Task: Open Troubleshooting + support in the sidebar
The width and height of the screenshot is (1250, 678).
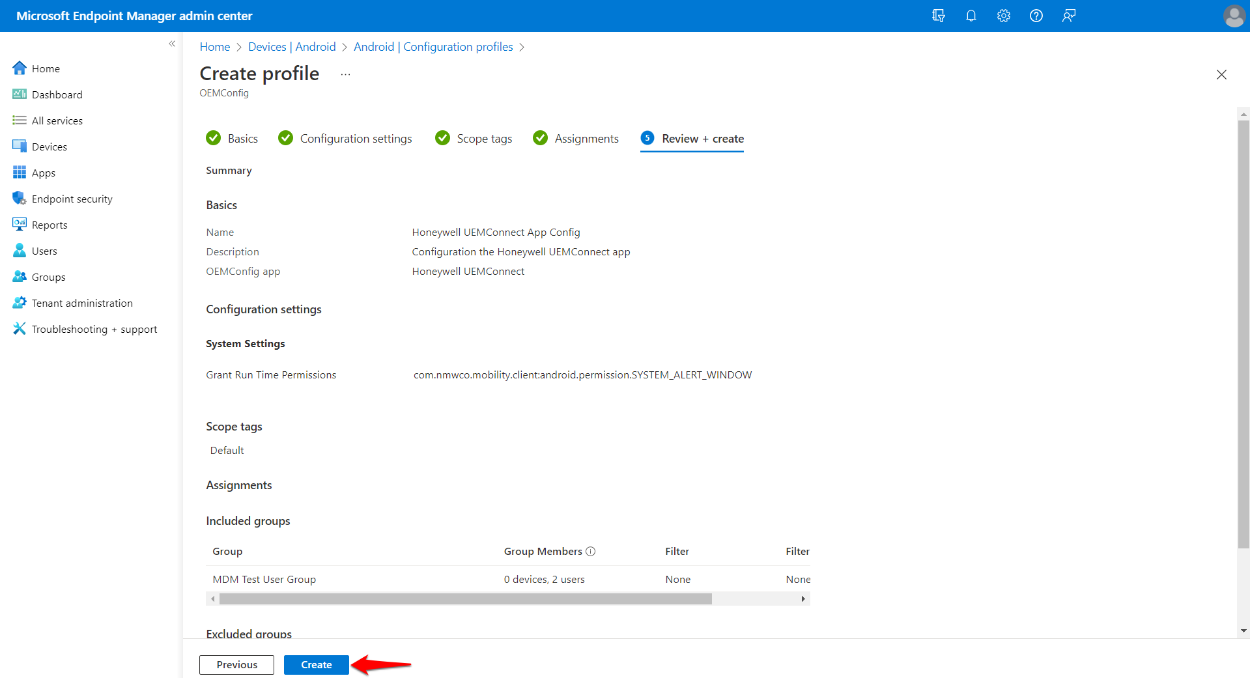Action: 94,329
